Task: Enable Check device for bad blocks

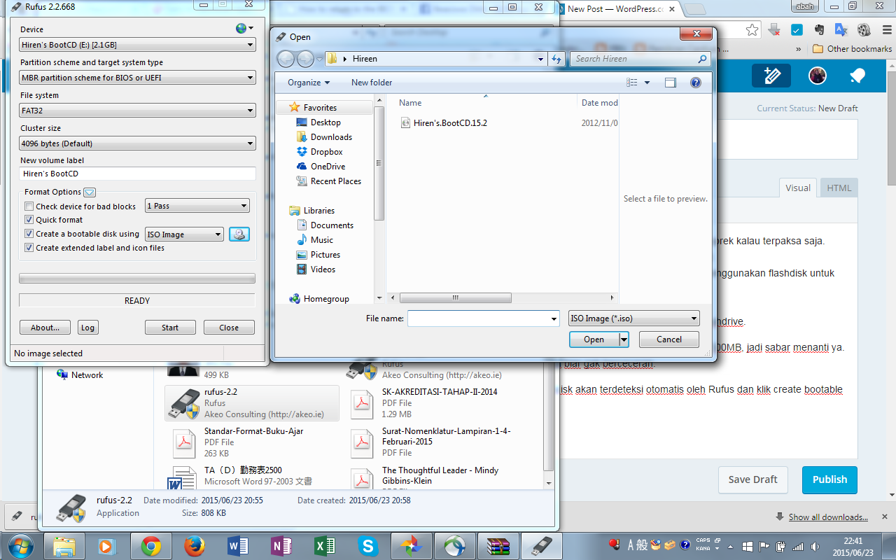Action: (x=29, y=206)
